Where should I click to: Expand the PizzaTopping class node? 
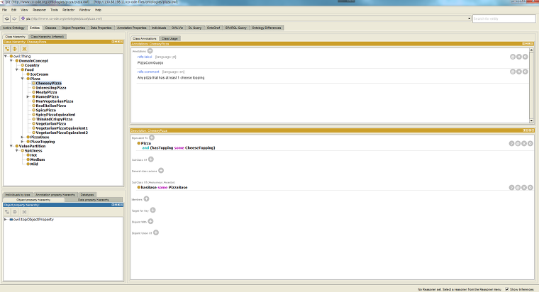pyautogui.click(x=23, y=141)
